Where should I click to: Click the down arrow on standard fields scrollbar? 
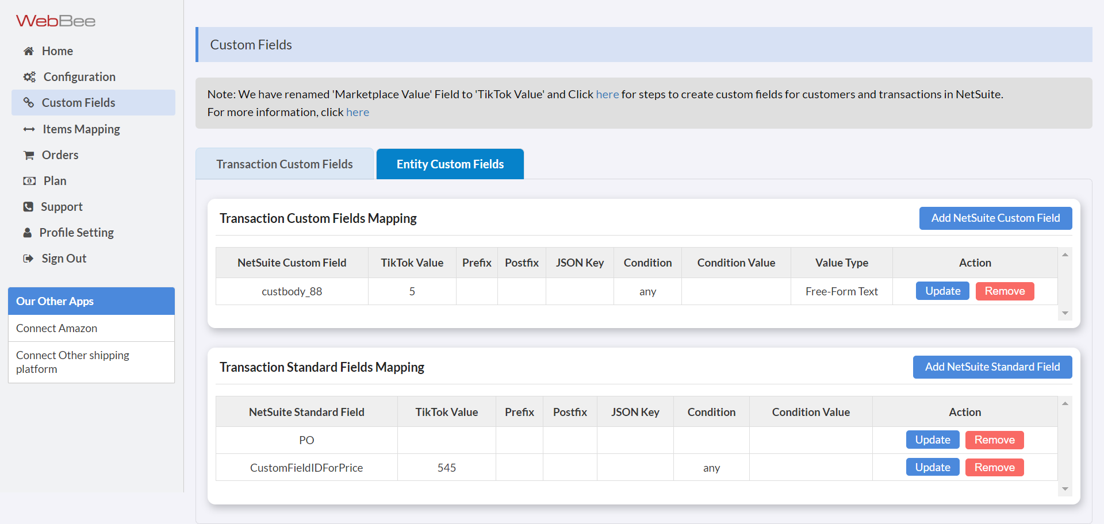1065,490
